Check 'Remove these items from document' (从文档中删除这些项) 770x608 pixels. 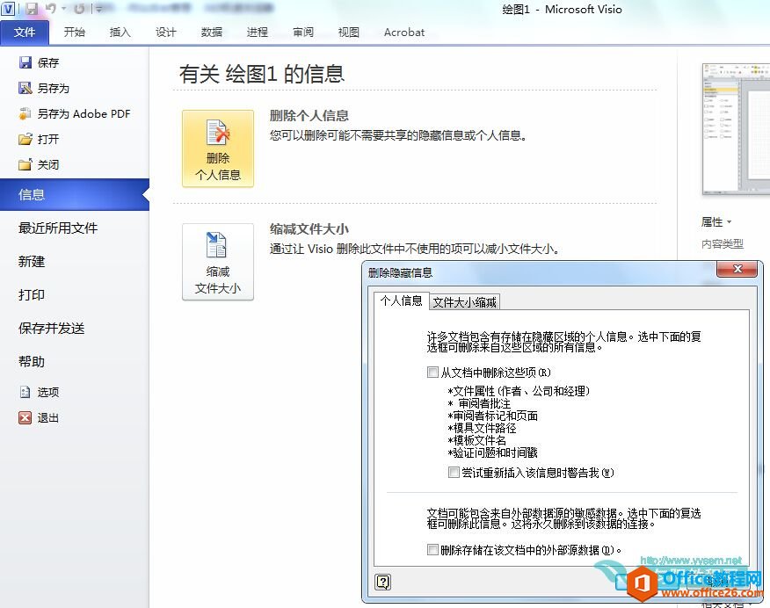click(432, 372)
